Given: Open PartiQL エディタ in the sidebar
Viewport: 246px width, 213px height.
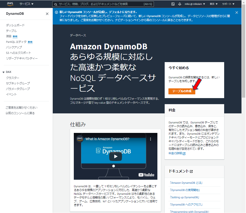Looking at the screenshot, I should point(16,42).
